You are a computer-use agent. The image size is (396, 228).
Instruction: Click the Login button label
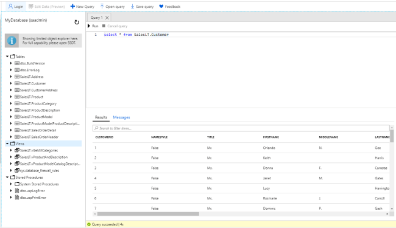[x=18, y=7]
